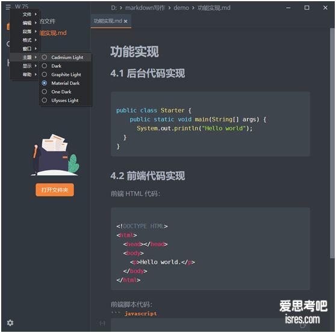Open the 格式 submenu
The width and height of the screenshot is (336, 333).
pyautogui.click(x=25, y=40)
